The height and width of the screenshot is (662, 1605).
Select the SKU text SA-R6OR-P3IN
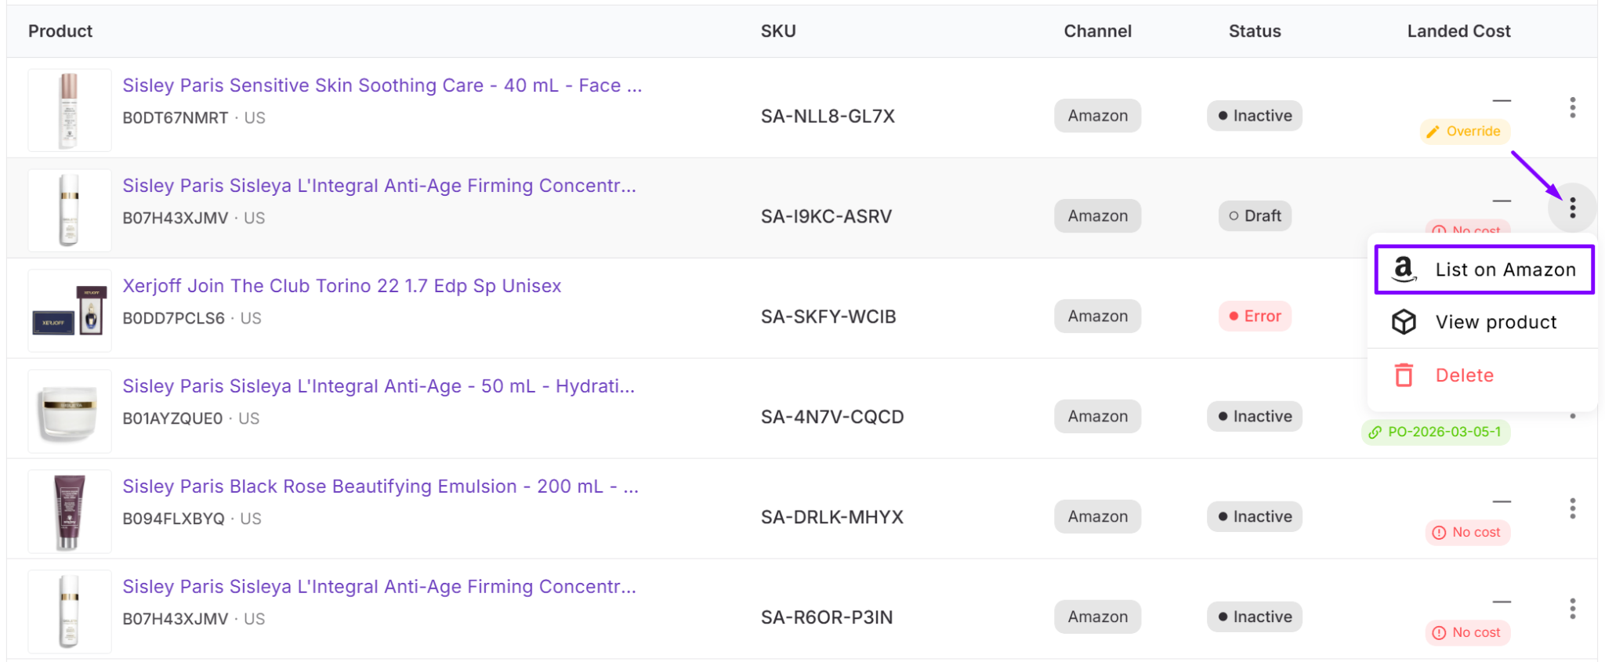tap(827, 617)
